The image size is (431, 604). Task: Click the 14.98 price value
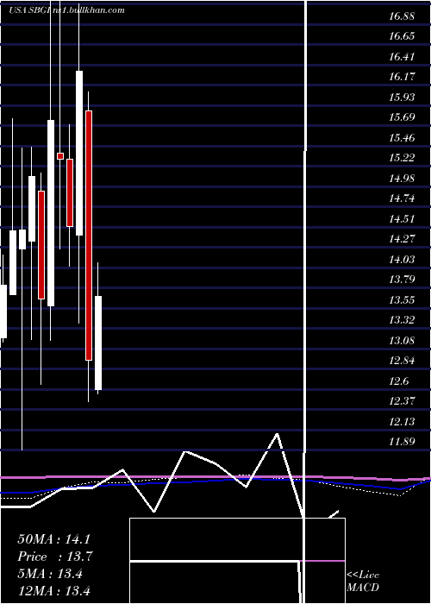(x=402, y=179)
